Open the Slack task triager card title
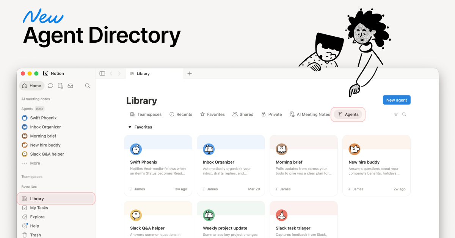Image resolution: width=455 pixels, height=238 pixels. pyautogui.click(x=293, y=228)
